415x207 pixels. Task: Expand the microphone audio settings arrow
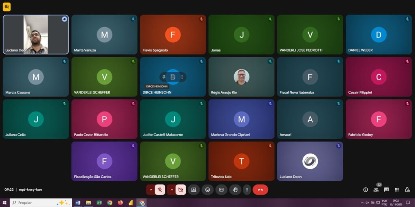pyautogui.click(x=151, y=190)
